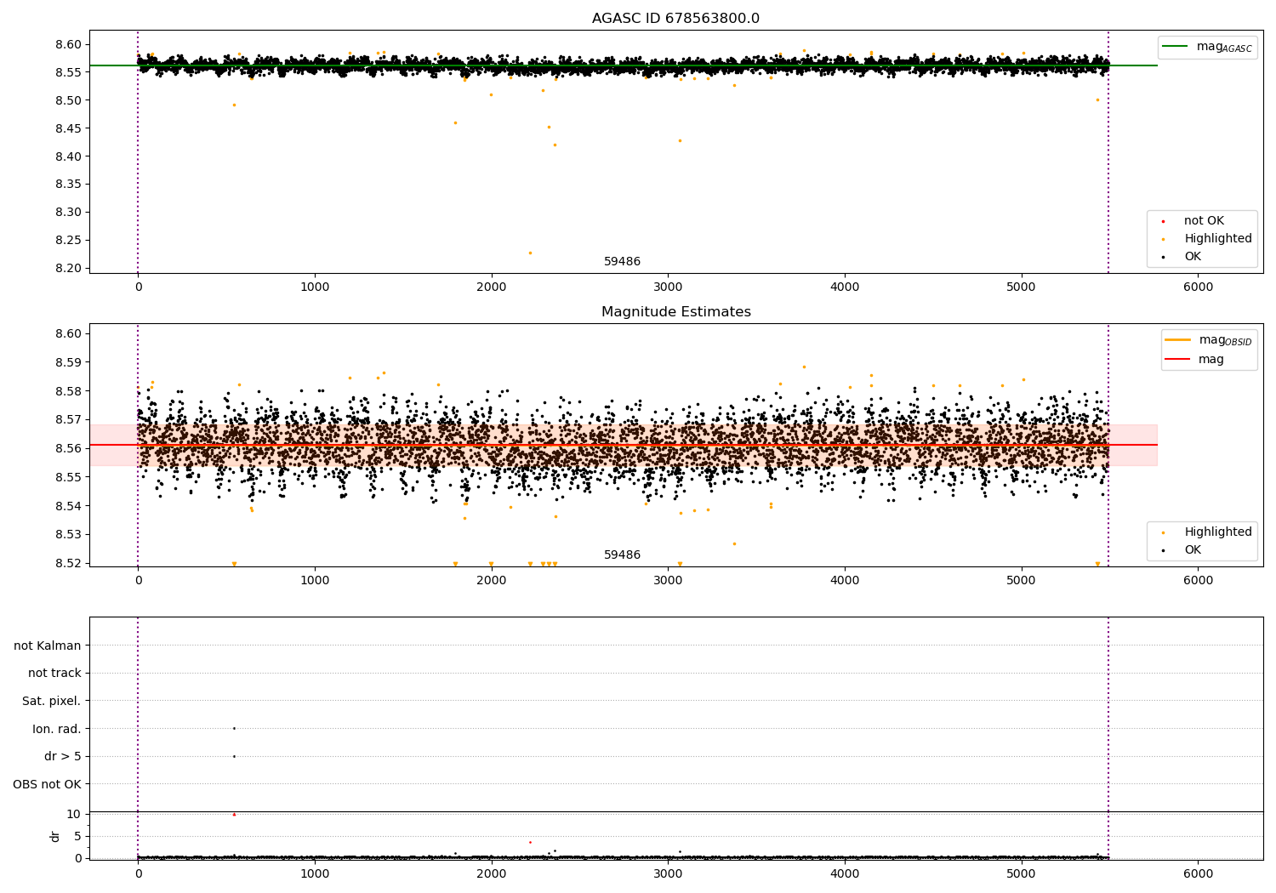Screen dimensions: 1276x893
Task: Click 'OK' in the AGASC plot legend
Action: tap(1193, 257)
